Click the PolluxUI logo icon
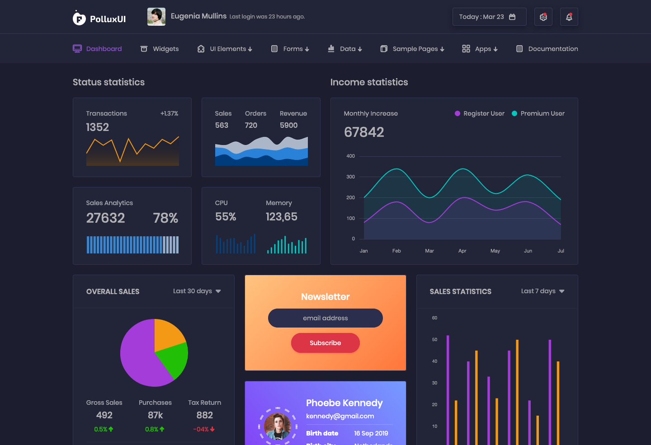Screen dimensions: 651x445 79,18
